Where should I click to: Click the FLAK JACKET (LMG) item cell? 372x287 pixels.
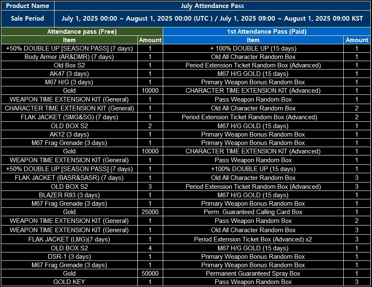(69, 239)
